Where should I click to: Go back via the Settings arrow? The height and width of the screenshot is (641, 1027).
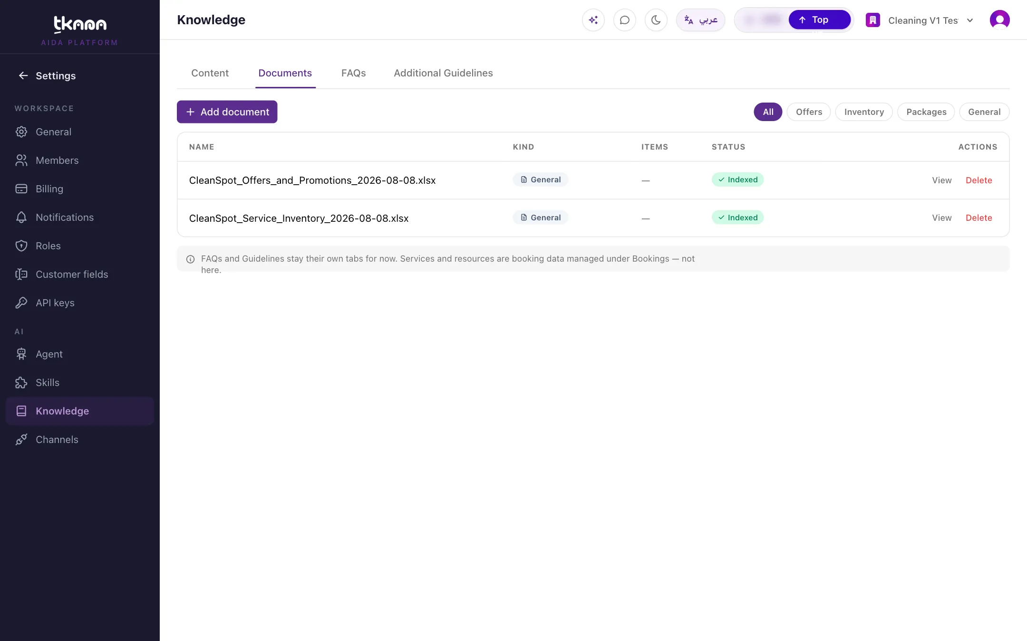tap(23, 75)
